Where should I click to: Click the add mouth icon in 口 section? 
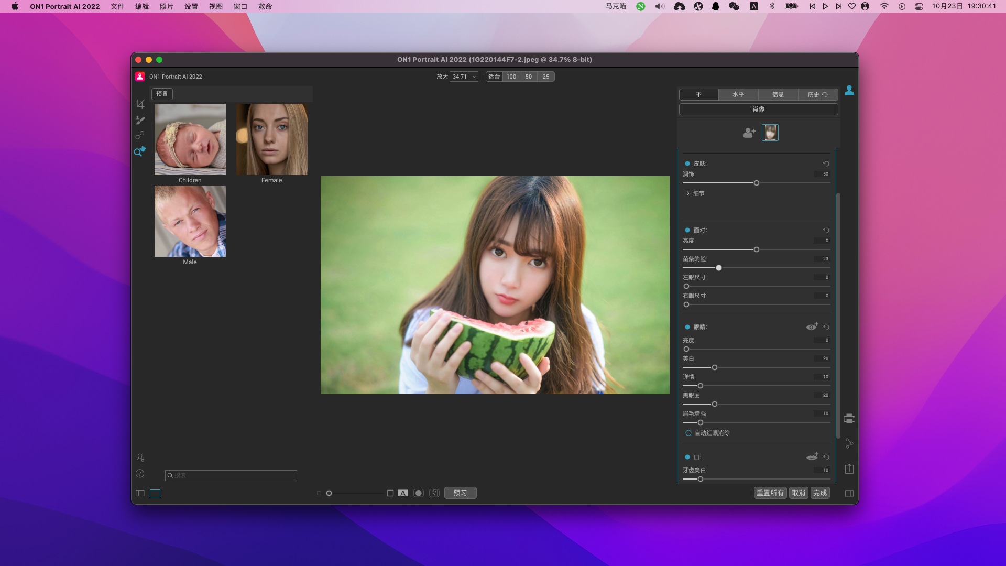pos(812,456)
